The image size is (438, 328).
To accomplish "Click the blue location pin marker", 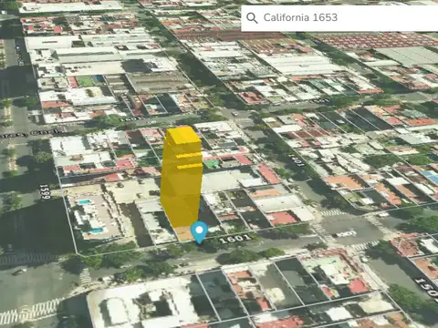I will click(199, 232).
